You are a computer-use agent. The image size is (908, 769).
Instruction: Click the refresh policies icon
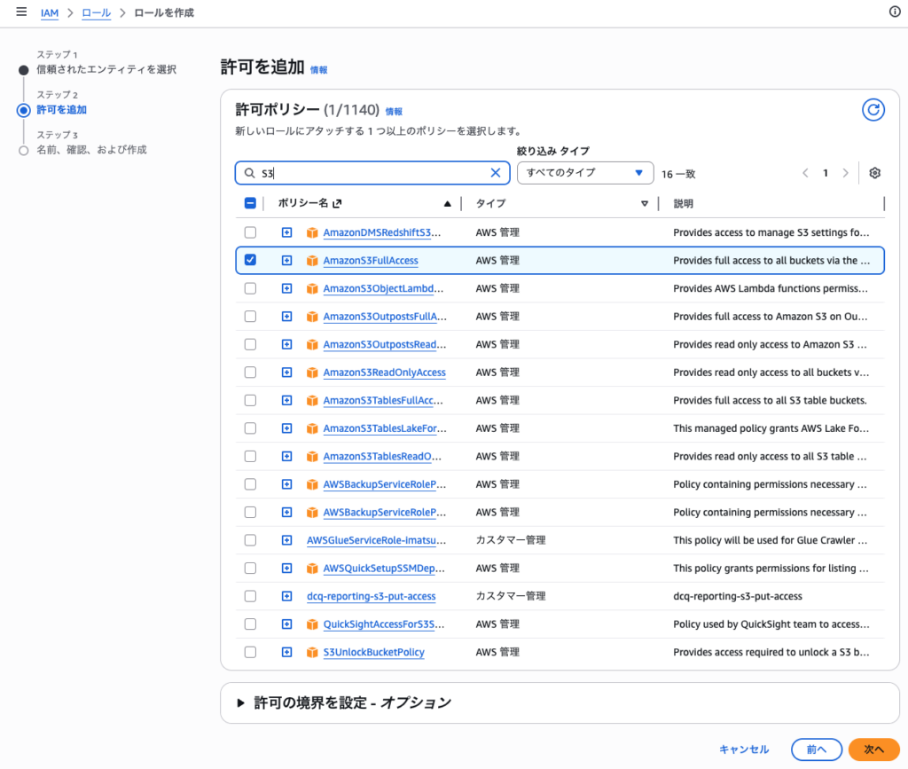coord(873,110)
